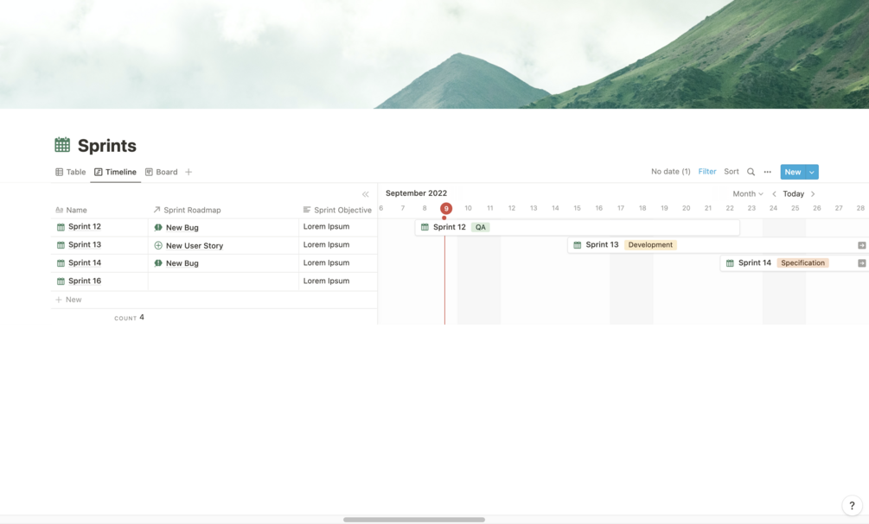Image resolution: width=869 pixels, height=524 pixels.
Task: Click the Sprint 14 timeline bar
Action: tap(795, 262)
